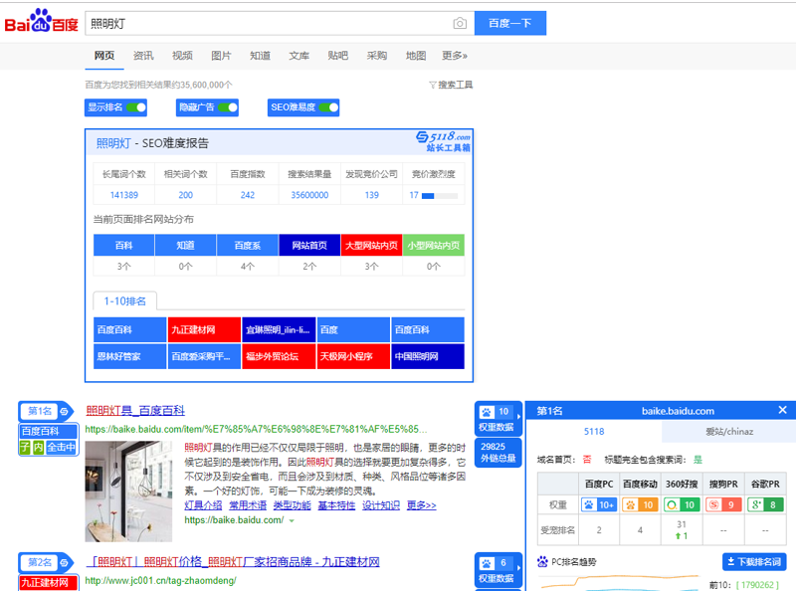The height and width of the screenshot is (591, 796).
Task: Click the Baidu logo
Action: coord(41,22)
